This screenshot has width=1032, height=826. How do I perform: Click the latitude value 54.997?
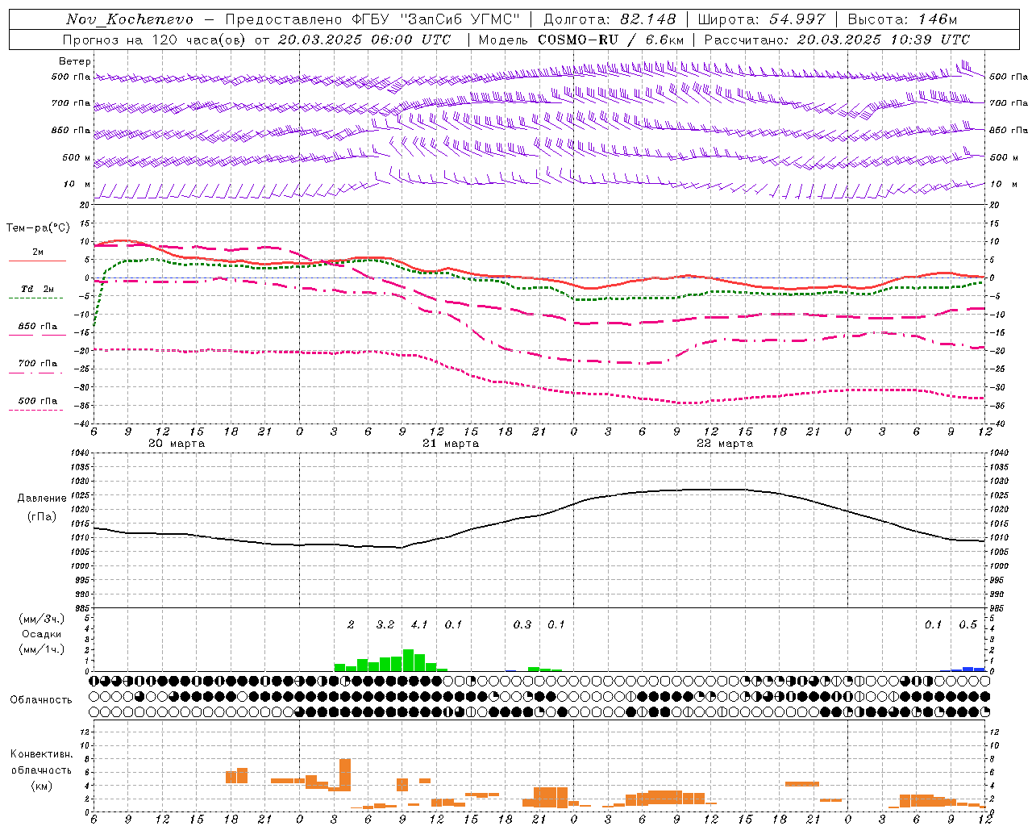tap(798, 19)
